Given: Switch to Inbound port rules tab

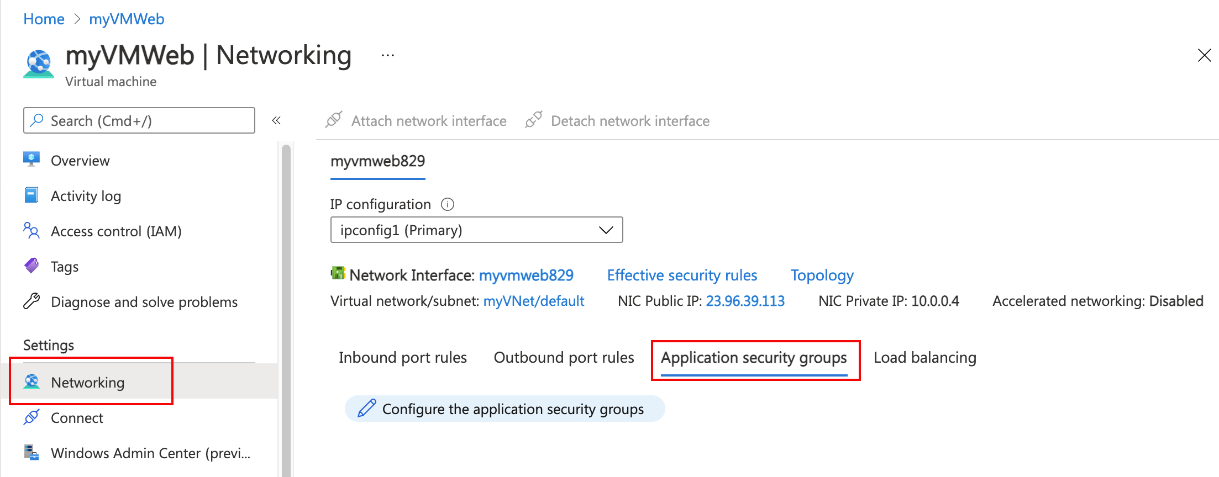Looking at the screenshot, I should point(403,358).
